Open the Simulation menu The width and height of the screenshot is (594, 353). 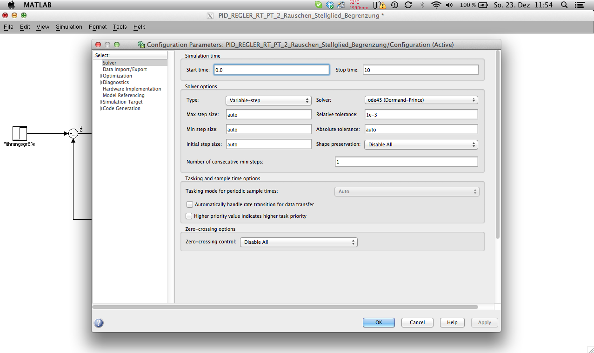pyautogui.click(x=69, y=27)
